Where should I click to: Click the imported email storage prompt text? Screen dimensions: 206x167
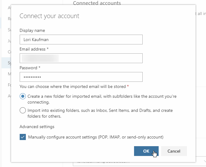pos(74,87)
